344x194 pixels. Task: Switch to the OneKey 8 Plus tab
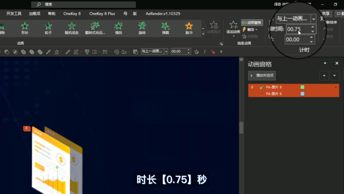tap(102, 14)
